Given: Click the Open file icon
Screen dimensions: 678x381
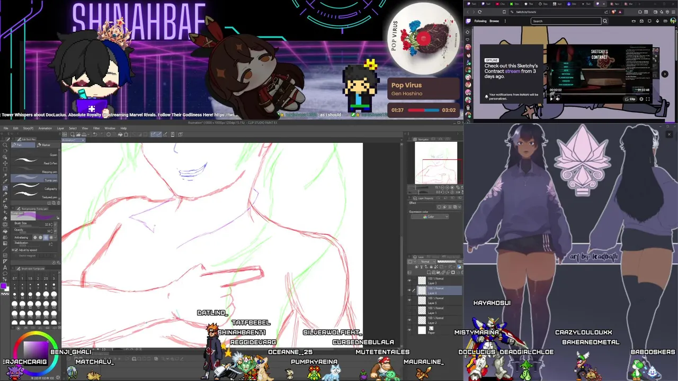Looking at the screenshot, I should tap(78, 134).
